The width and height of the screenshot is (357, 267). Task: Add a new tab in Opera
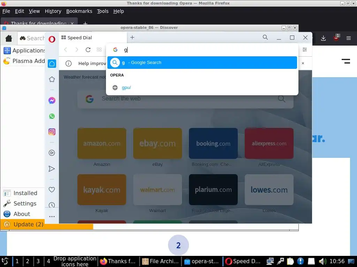[x=132, y=38]
